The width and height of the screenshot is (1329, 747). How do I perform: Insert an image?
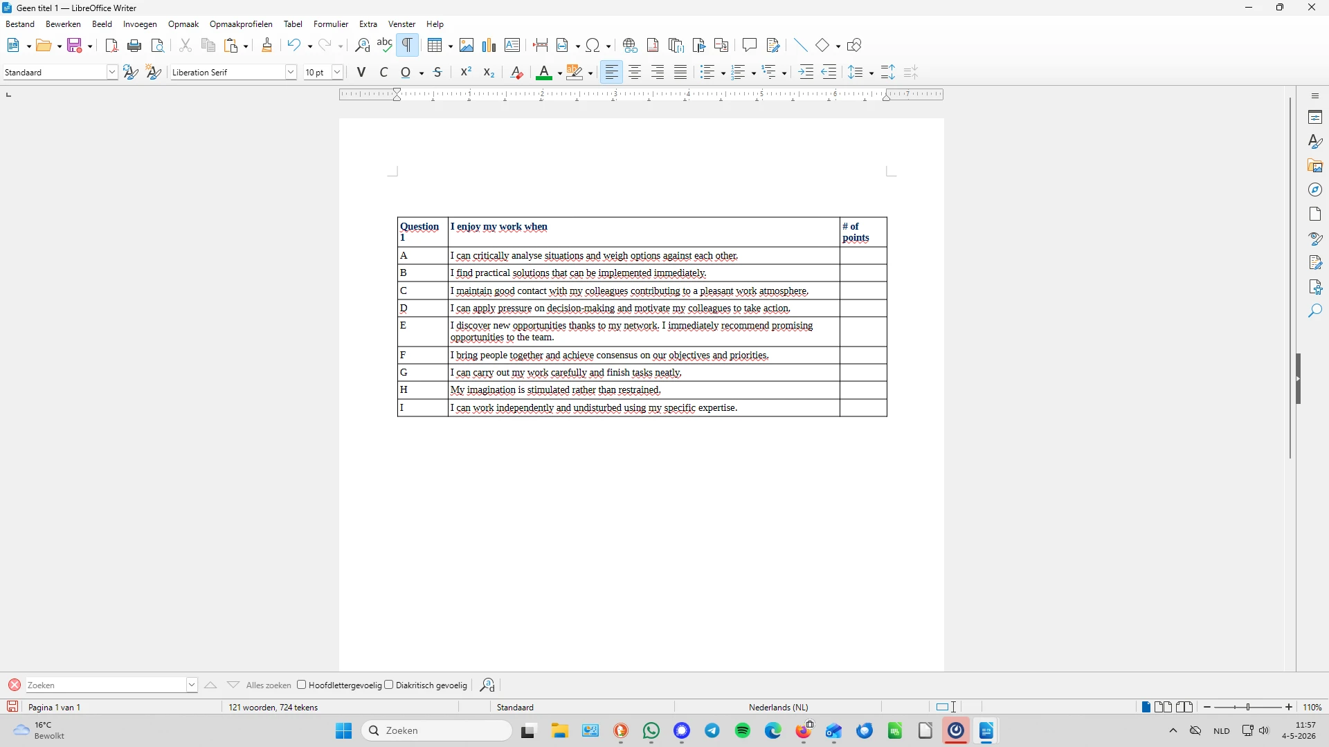(467, 46)
